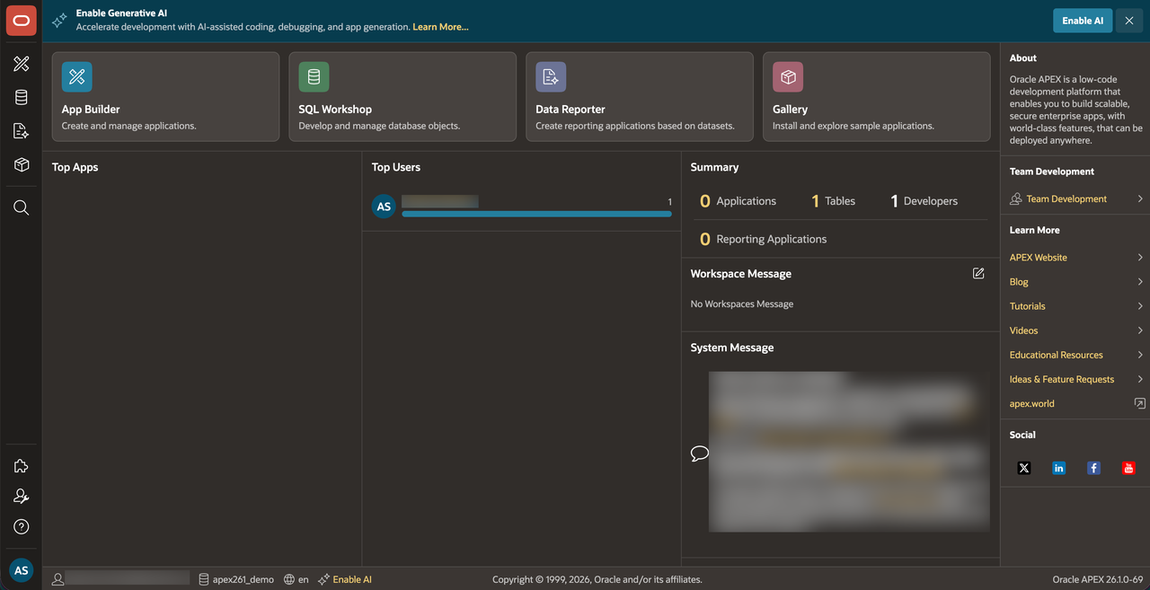Click the SQL Workshop card icon
The height and width of the screenshot is (590, 1150).
pyautogui.click(x=314, y=77)
